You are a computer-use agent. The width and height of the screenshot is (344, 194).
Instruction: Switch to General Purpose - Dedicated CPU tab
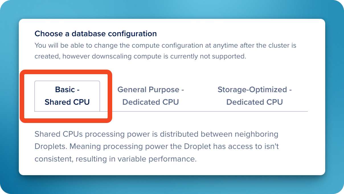151,96
